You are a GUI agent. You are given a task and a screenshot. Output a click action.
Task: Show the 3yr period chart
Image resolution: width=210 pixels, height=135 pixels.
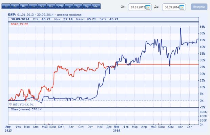tap(78, 6)
